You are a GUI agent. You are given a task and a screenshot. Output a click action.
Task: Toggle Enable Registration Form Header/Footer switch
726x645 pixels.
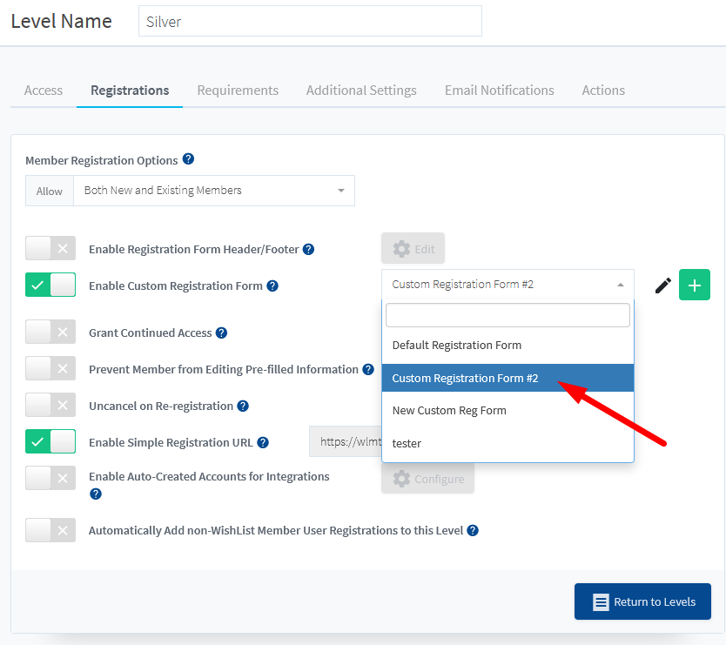click(50, 248)
